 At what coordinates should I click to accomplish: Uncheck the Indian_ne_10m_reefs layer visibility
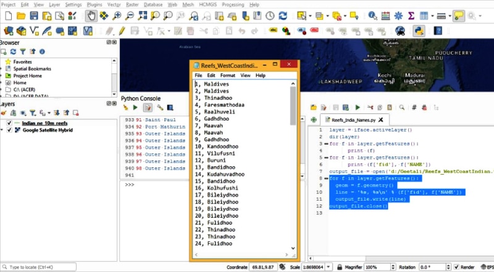pos(9,123)
